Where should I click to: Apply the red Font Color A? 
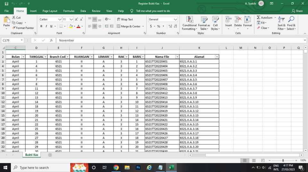point(78,26)
